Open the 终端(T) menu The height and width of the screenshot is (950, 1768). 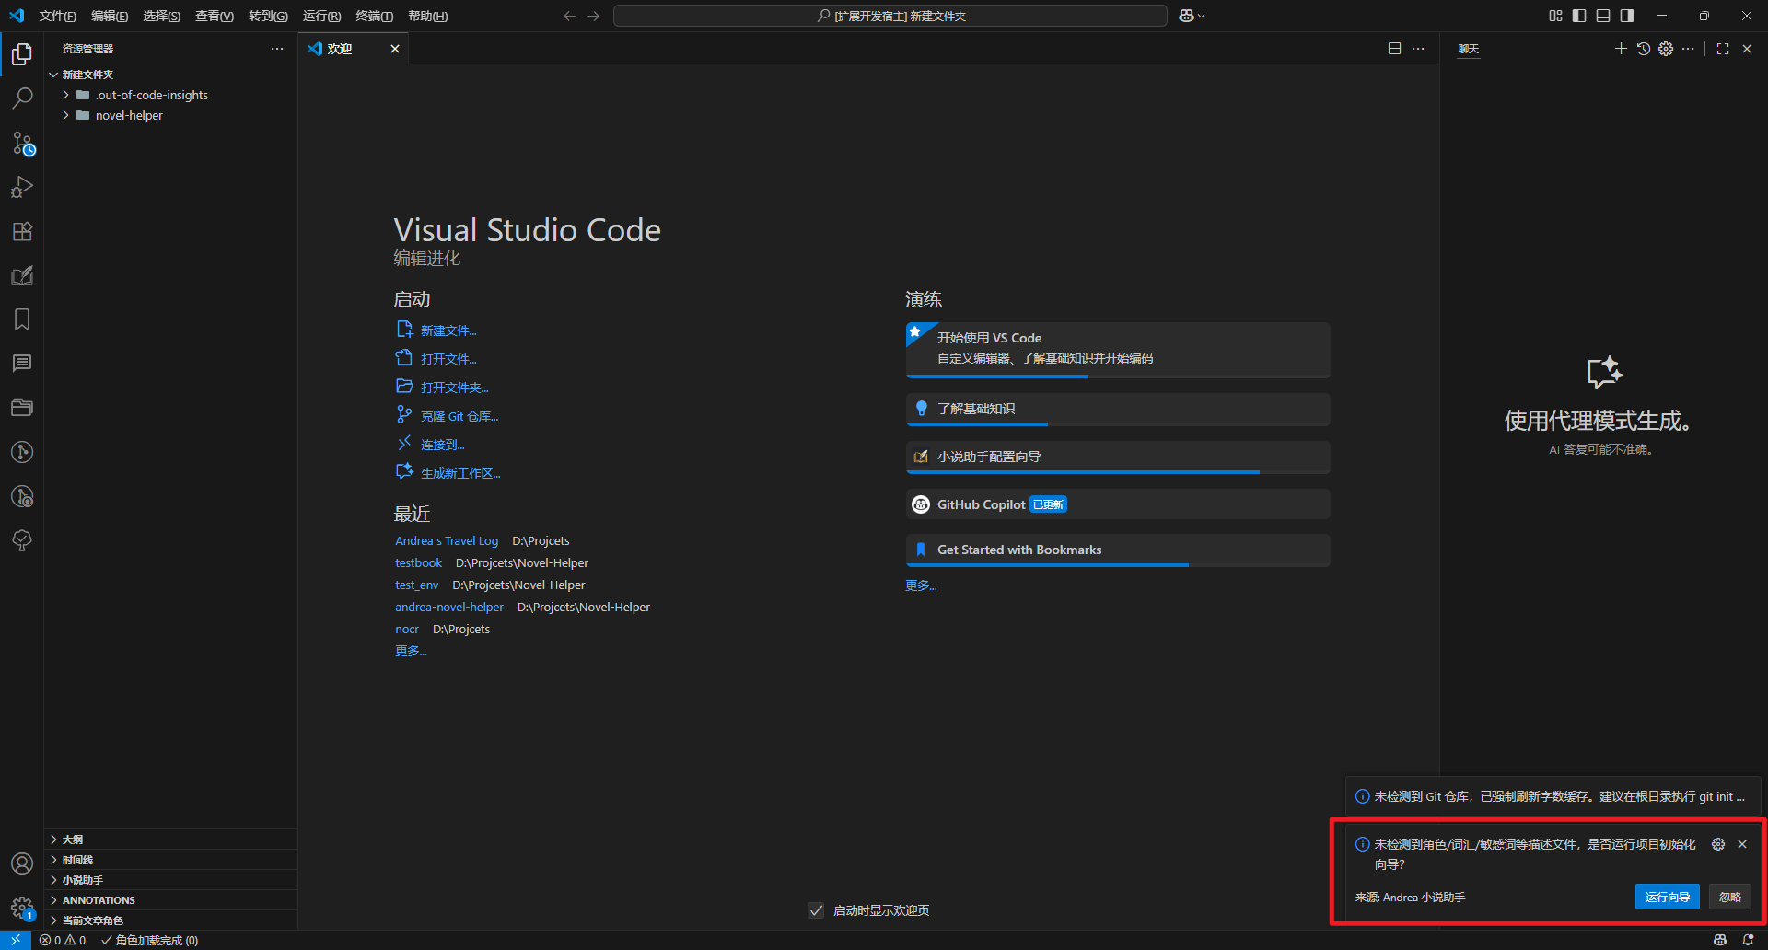pos(375,16)
